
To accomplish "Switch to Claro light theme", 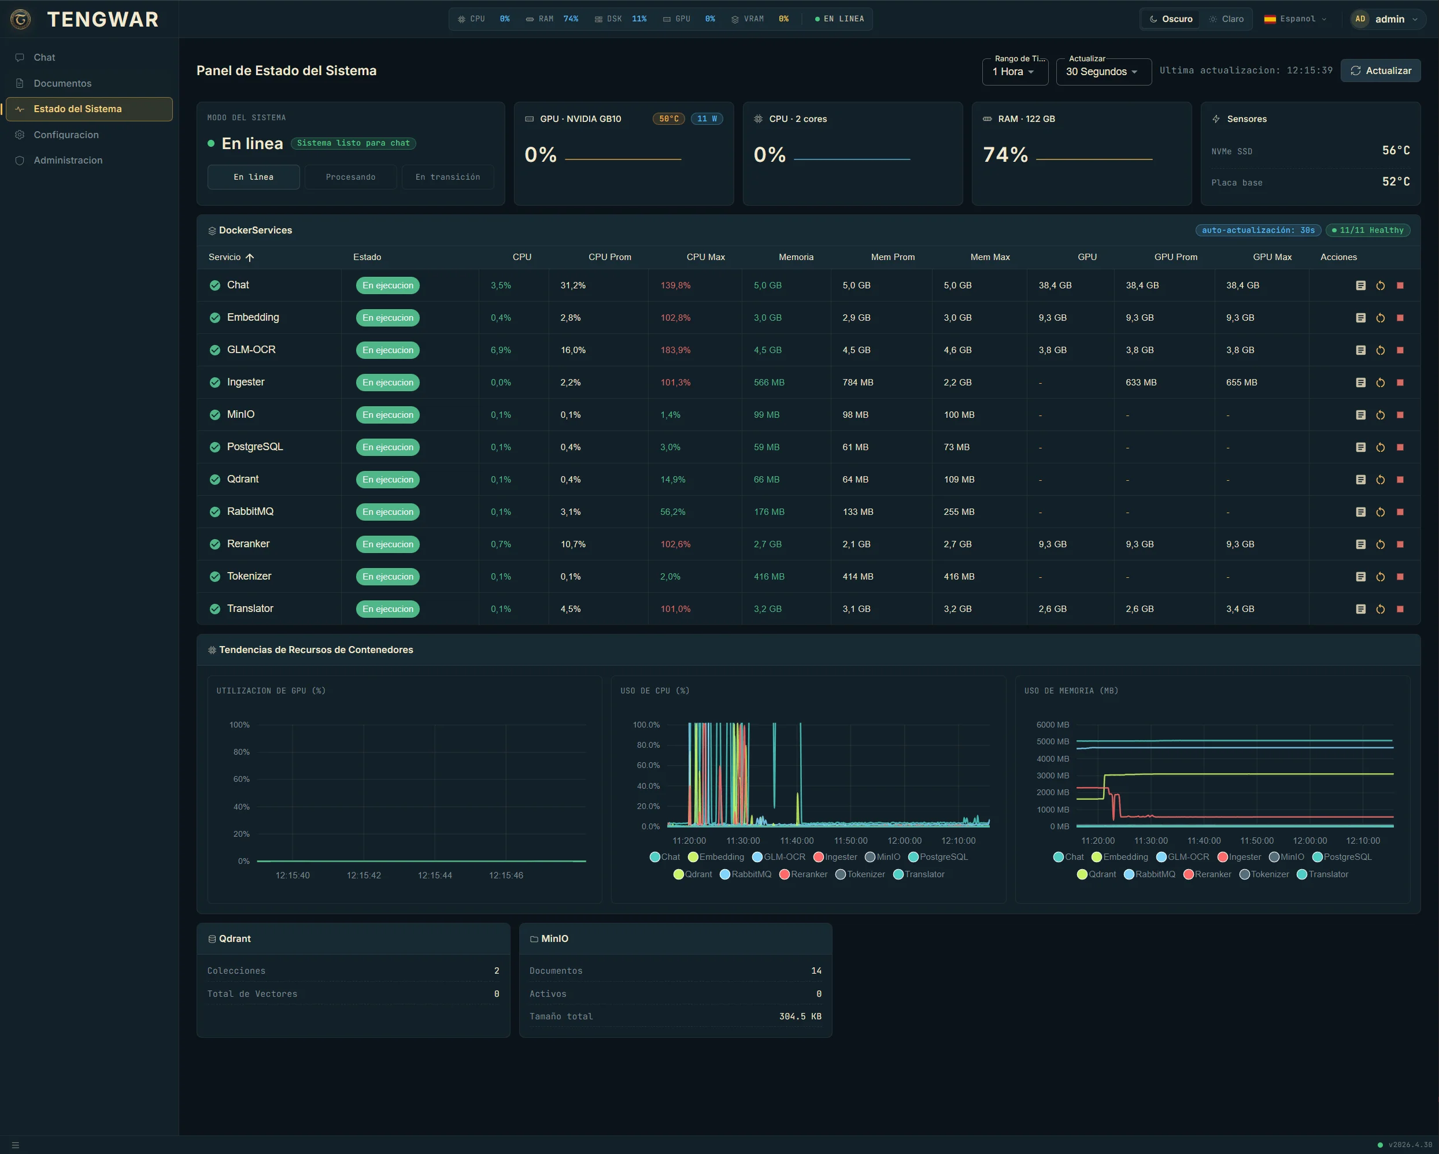I will tap(1226, 18).
